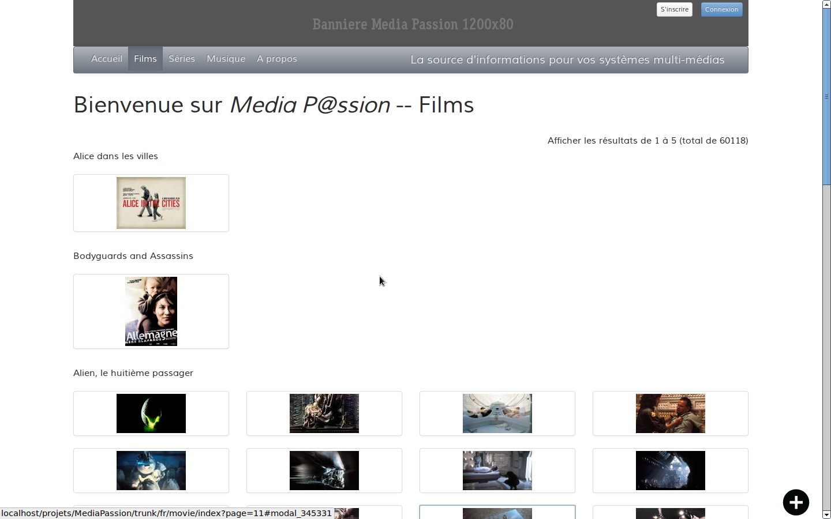This screenshot has height=519, width=831.
Task: Open the Alice in the Cities poster thumbnail
Action: tap(151, 203)
